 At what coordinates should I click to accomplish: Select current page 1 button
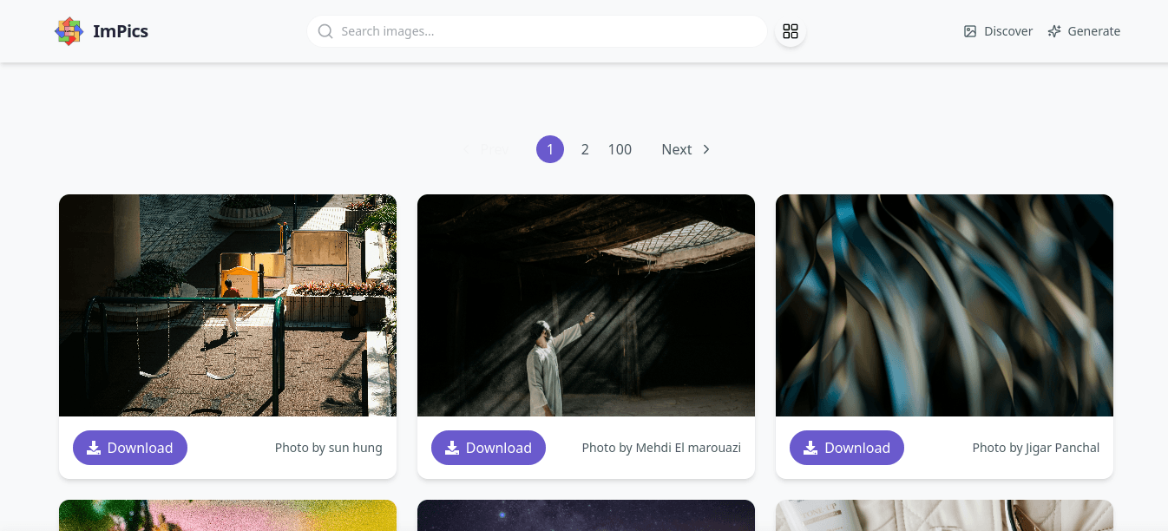click(550, 149)
